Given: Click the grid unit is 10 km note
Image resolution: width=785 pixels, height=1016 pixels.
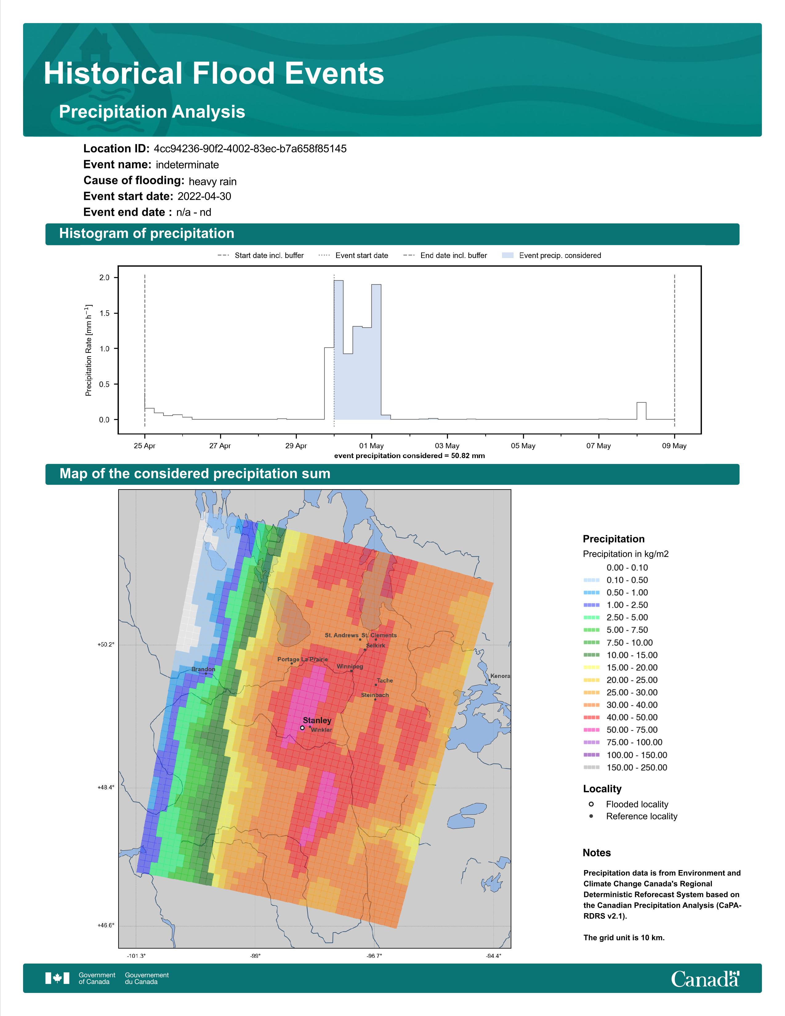Looking at the screenshot, I should click(x=624, y=937).
